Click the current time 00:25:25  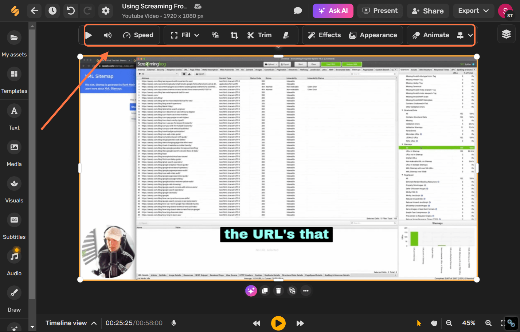[x=119, y=323]
